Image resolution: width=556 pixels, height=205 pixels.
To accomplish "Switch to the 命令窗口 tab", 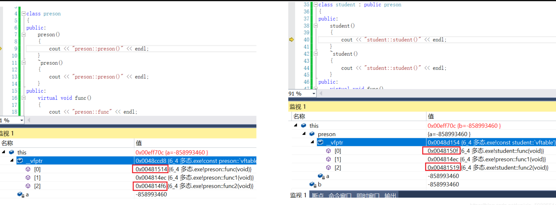I will pos(340,196).
